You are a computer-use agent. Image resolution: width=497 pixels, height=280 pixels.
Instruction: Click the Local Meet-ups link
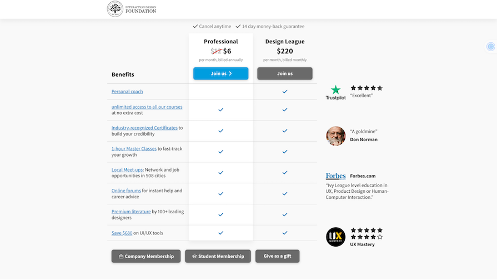click(x=127, y=169)
